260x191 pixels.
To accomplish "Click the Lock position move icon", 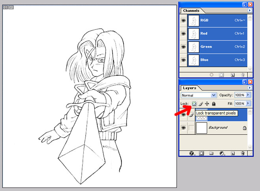I will coord(207,104).
